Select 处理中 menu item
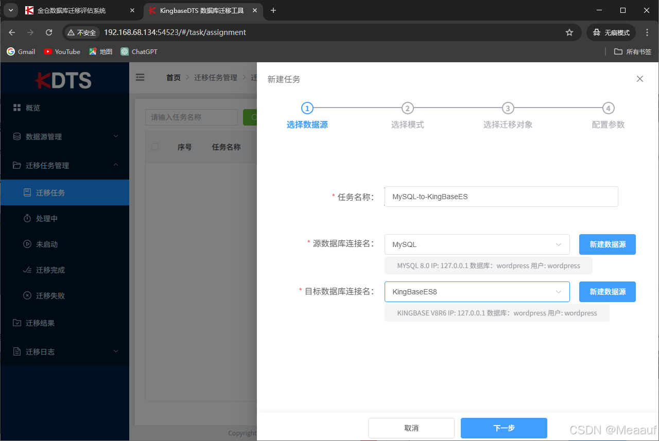The image size is (659, 441). (x=64, y=219)
